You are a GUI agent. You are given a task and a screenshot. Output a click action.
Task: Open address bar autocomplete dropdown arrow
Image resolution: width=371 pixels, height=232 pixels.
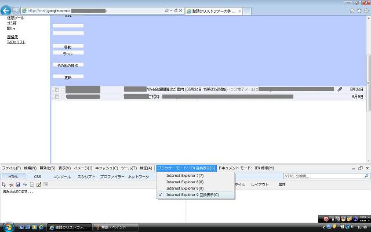[x=171, y=10]
